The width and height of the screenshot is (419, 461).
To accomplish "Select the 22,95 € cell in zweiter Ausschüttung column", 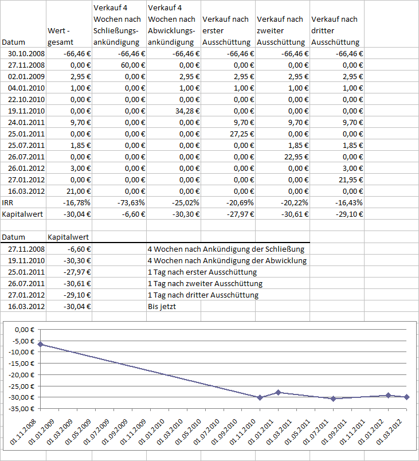I will (283, 157).
